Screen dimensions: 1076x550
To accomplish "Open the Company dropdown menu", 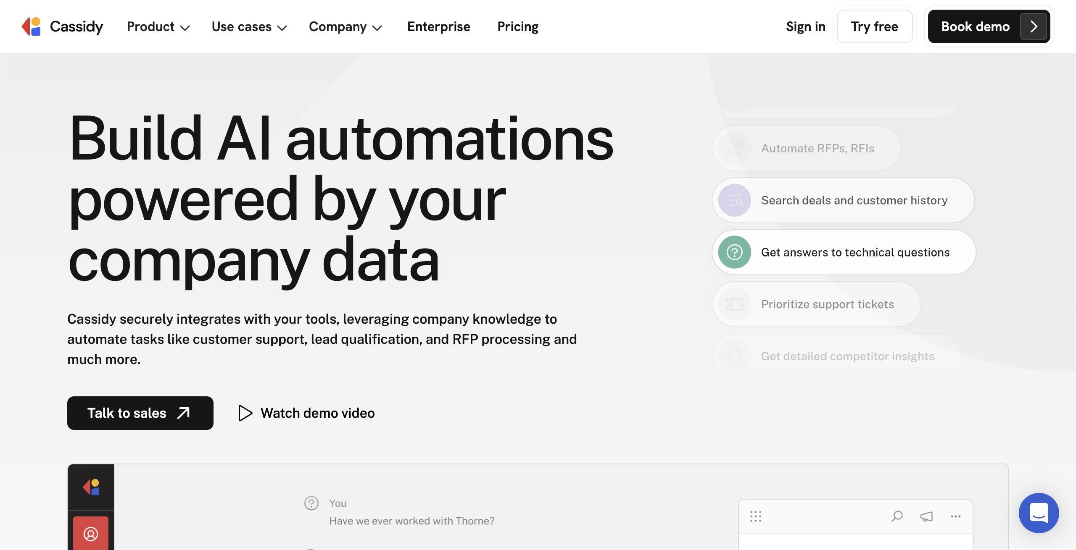I will (345, 27).
